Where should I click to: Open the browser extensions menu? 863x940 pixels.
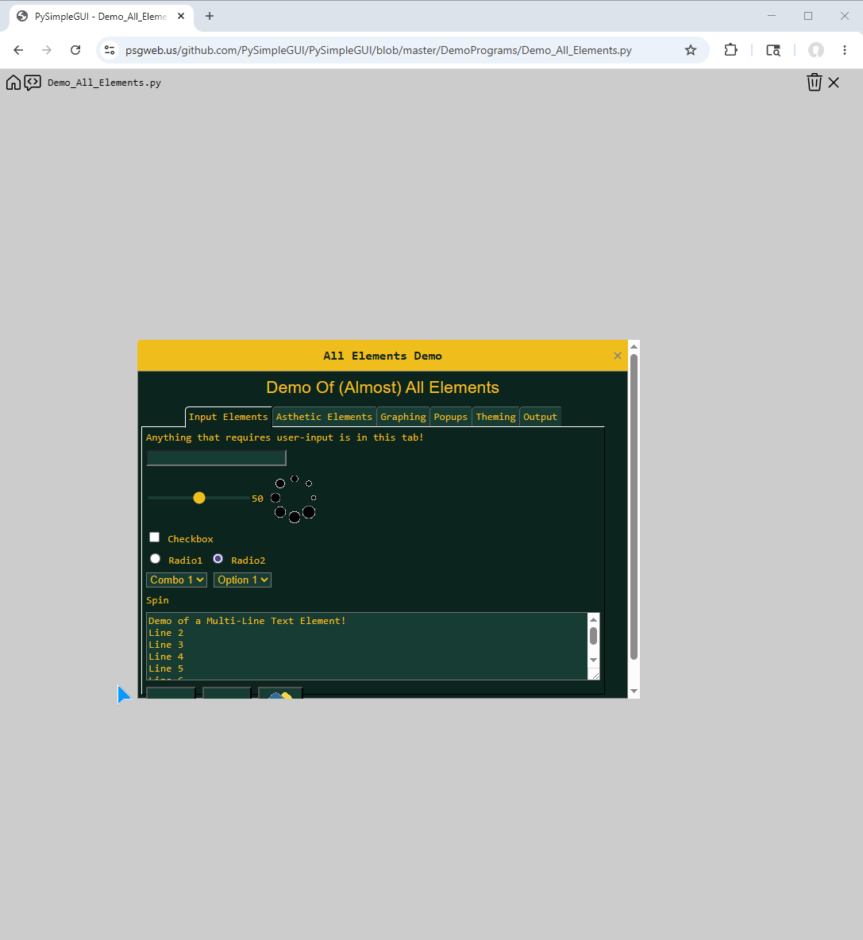730,50
